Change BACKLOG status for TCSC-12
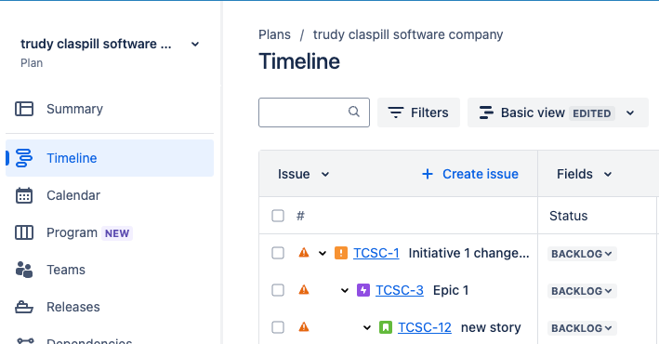 coord(582,327)
